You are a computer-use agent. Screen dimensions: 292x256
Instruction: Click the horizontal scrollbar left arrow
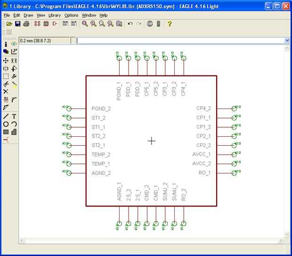click(22, 240)
